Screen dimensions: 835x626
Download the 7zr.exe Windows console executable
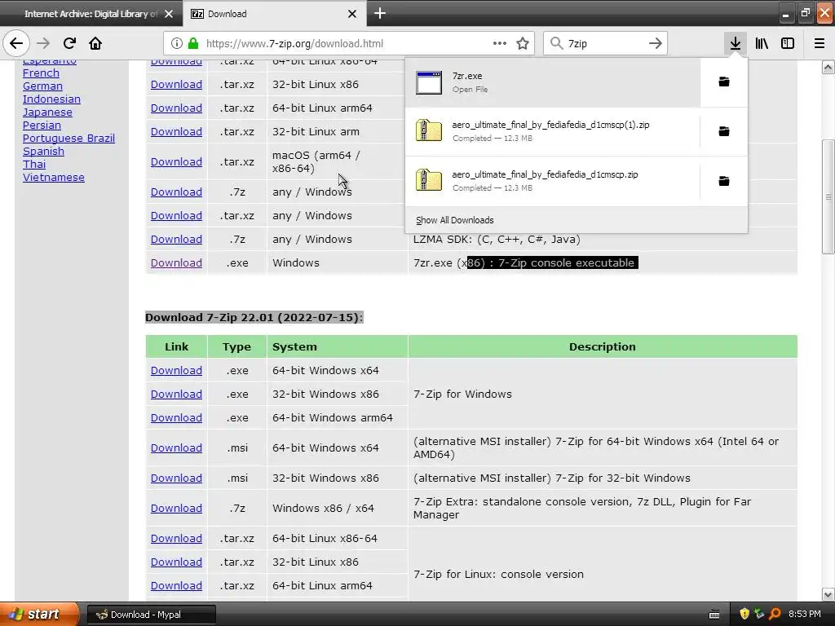176,263
